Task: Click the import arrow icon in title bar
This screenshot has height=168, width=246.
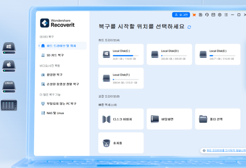Action: coord(200,15)
